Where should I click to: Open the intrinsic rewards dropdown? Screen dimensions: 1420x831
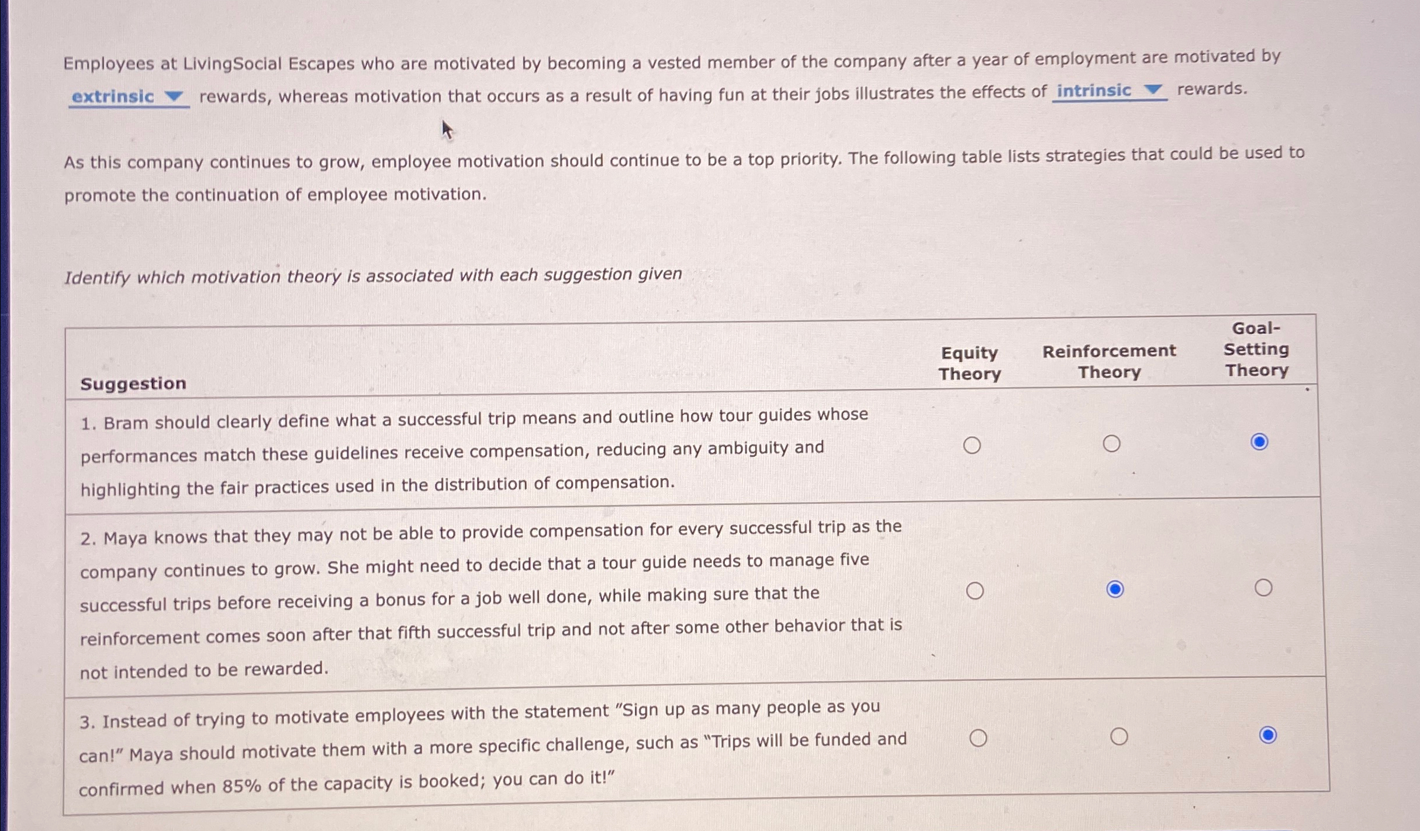pos(1110,91)
